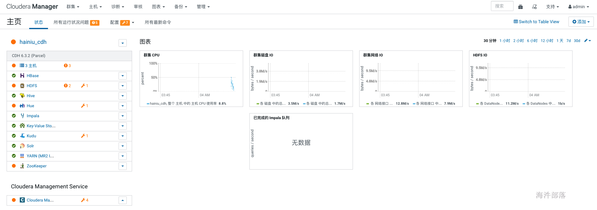This screenshot has width=597, height=210.
Task: Open HDFS configuration wrench issue
Action: tap(85, 86)
